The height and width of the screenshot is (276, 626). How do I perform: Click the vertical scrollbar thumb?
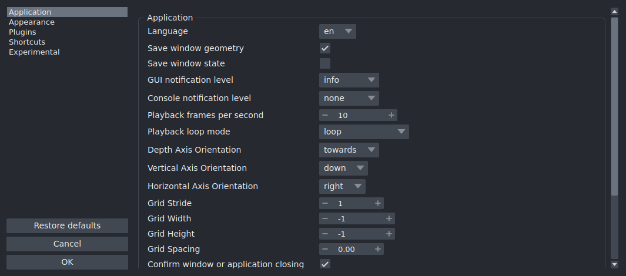coord(614,106)
